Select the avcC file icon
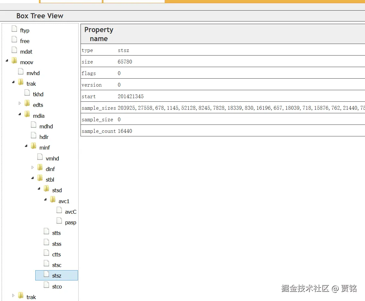The image size is (365, 301). 59,210
